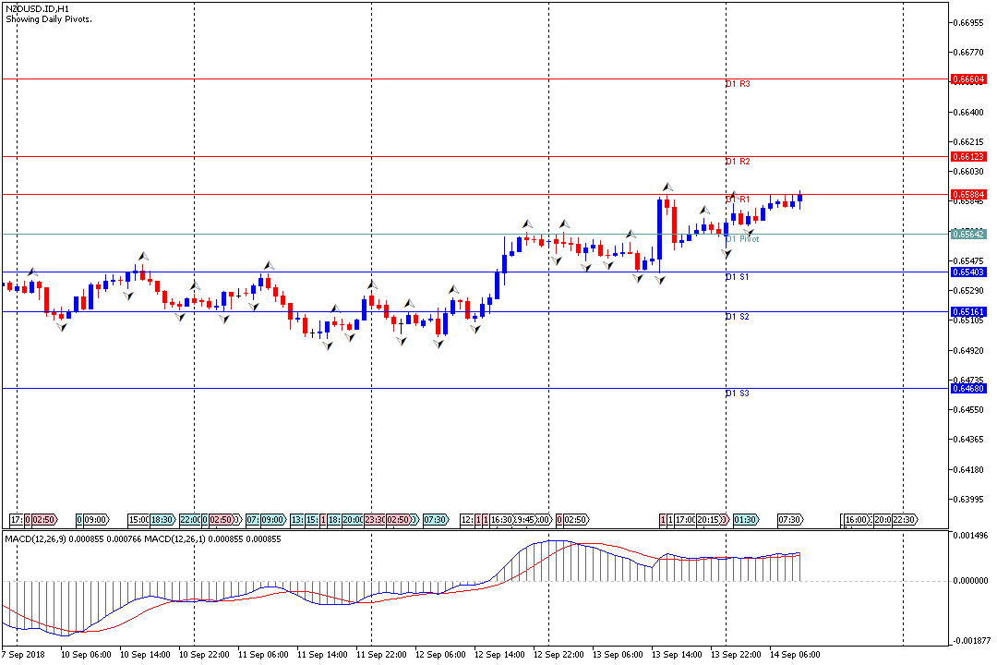Viewport: 997px width, 665px height.
Task: Select the S1 price tag 0.65403
Action: [968, 272]
